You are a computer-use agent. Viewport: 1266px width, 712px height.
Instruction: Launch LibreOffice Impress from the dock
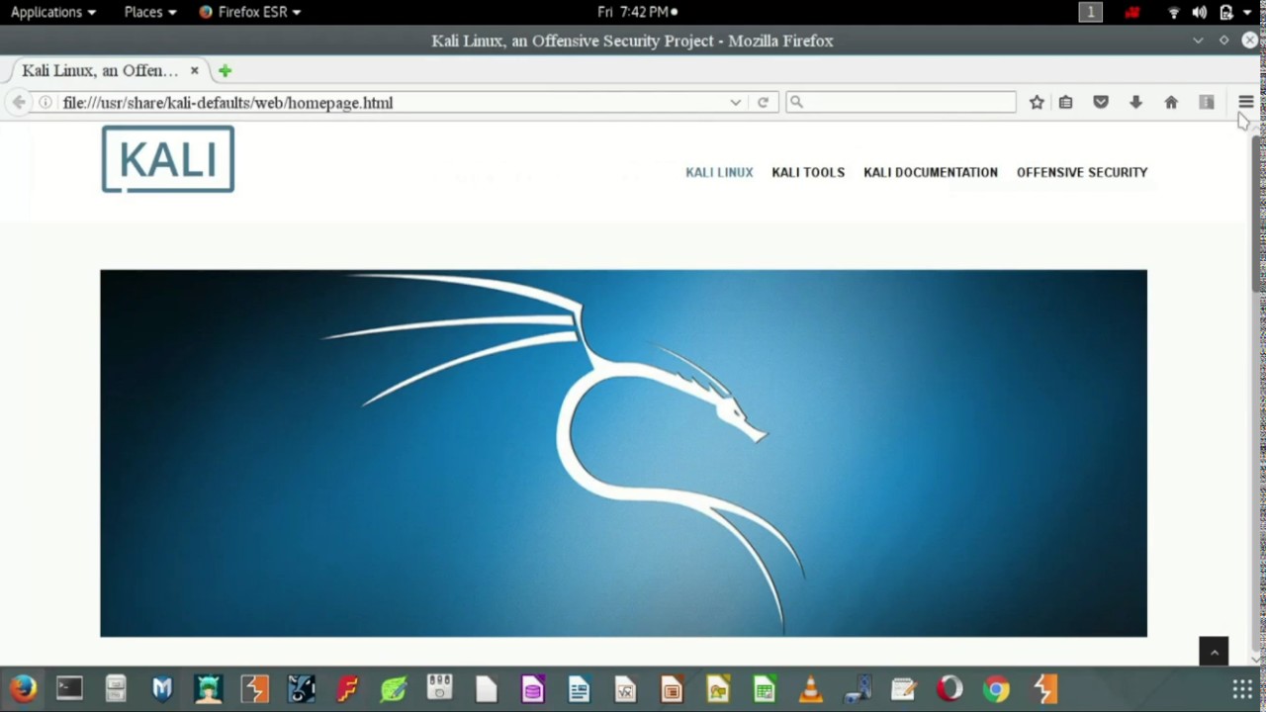click(x=672, y=688)
